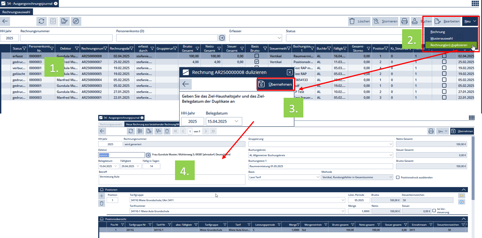Switch to Rechnungsauswahl tab
The width and height of the screenshot is (482, 238).
click(x=16, y=12)
